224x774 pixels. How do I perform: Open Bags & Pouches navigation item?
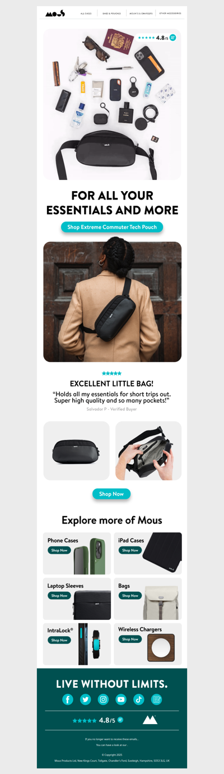pos(111,13)
